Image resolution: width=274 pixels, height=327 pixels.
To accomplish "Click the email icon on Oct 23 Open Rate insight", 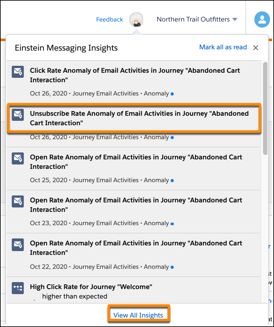I will point(18,201).
